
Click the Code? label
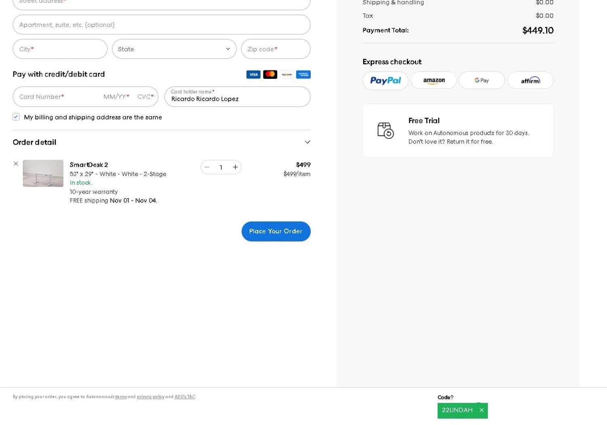point(446,397)
